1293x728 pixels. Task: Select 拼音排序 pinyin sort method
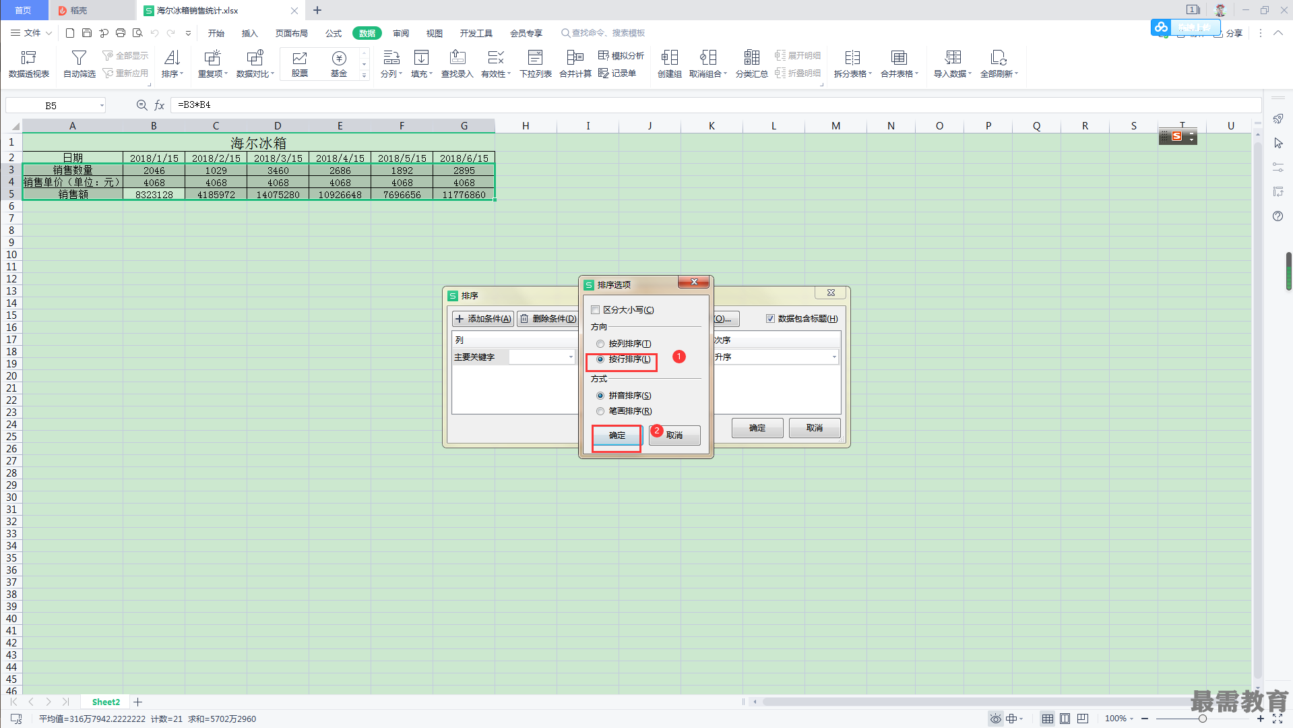pos(600,396)
